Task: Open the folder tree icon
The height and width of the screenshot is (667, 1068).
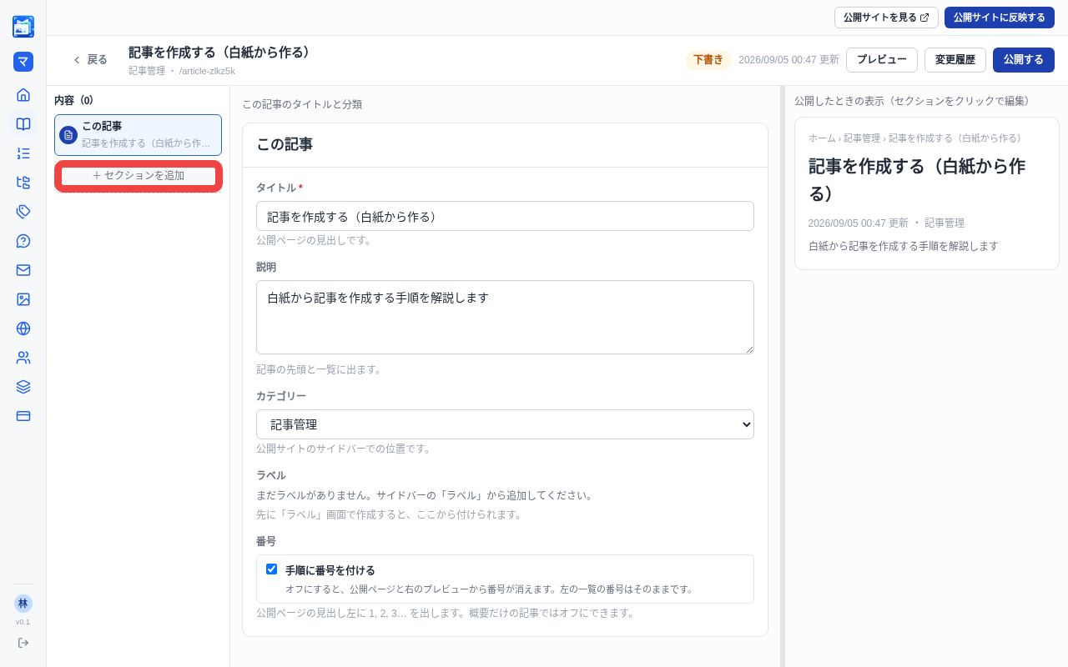Action: (x=23, y=183)
